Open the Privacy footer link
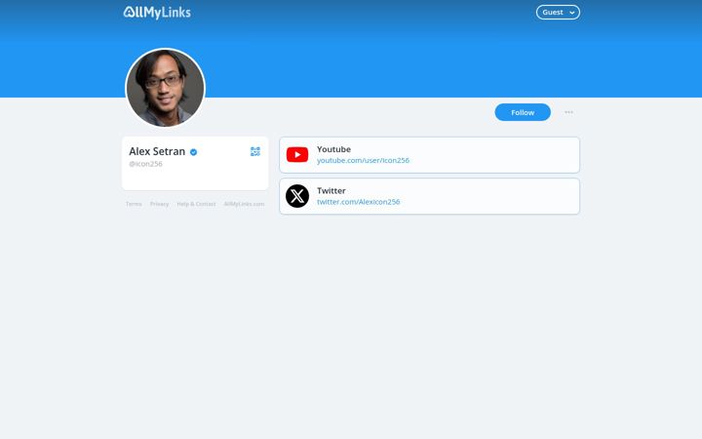The height and width of the screenshot is (439, 702). point(159,204)
